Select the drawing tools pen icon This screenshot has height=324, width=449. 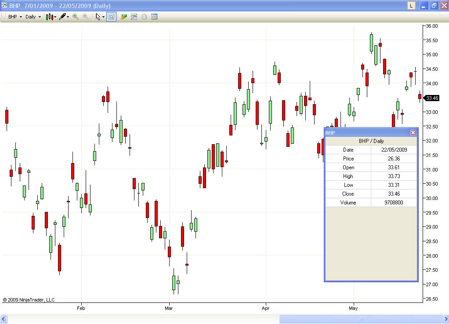(62, 17)
